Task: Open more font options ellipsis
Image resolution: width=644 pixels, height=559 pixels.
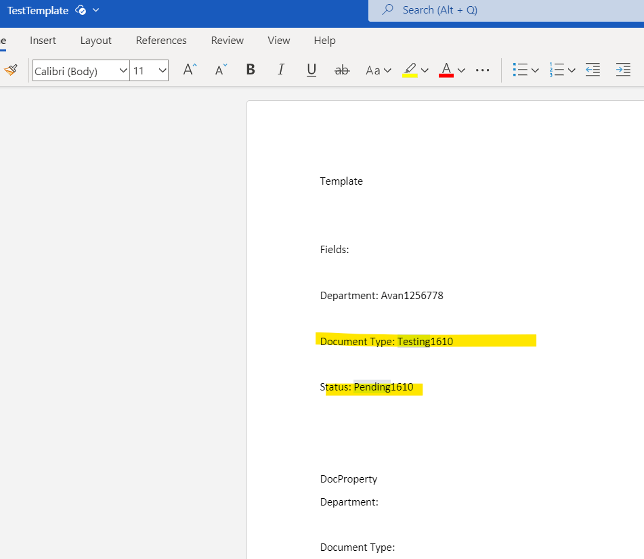Action: click(482, 70)
